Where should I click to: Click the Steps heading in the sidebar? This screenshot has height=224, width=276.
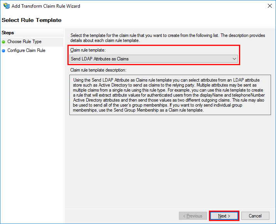(8, 33)
